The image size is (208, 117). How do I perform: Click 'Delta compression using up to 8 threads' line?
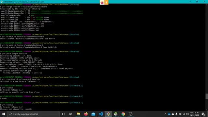coord(21,60)
